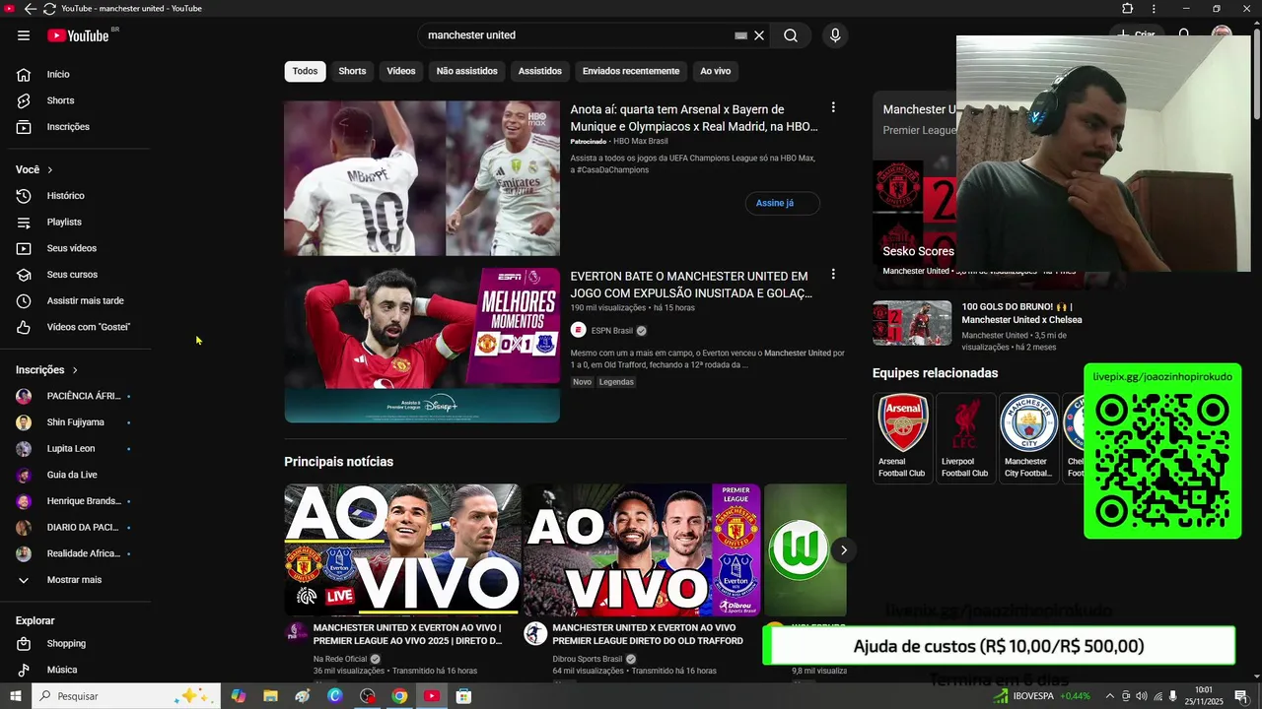Open the Windows Start menu
The width and height of the screenshot is (1262, 709).
tap(15, 696)
